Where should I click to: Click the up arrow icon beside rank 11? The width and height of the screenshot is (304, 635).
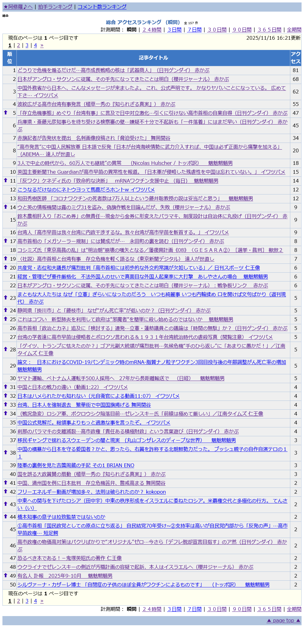click(x=5, y=180)
